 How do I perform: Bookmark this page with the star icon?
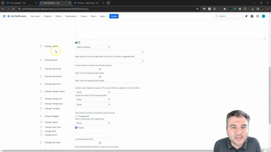197,9
